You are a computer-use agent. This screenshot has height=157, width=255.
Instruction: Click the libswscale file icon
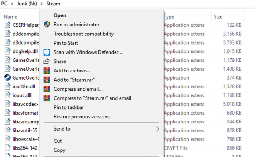[8, 139]
